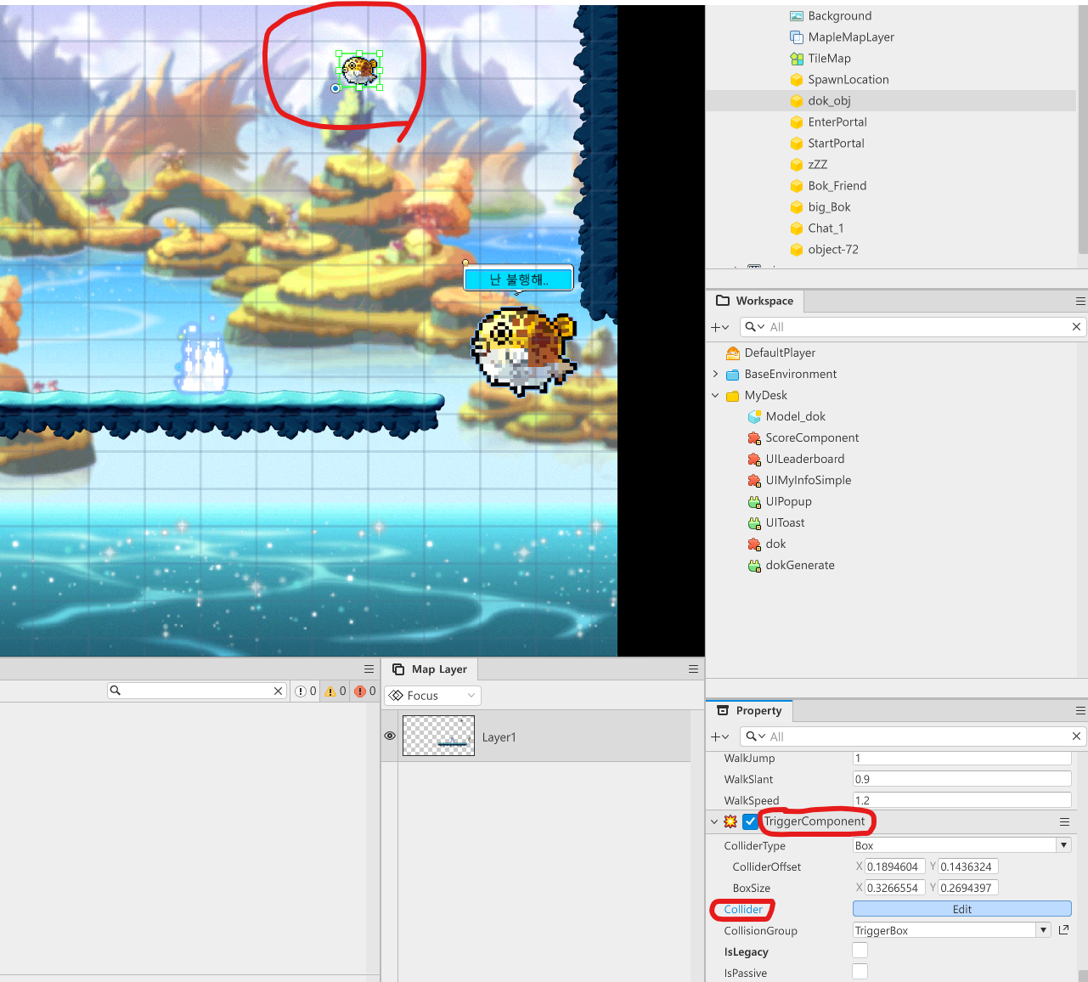Click the dokGenerate logic icon

pos(754,565)
